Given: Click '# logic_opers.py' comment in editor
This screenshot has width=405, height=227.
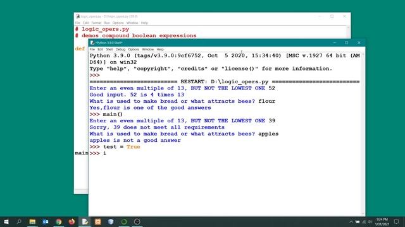Looking at the screenshot, I should pos(102,29).
